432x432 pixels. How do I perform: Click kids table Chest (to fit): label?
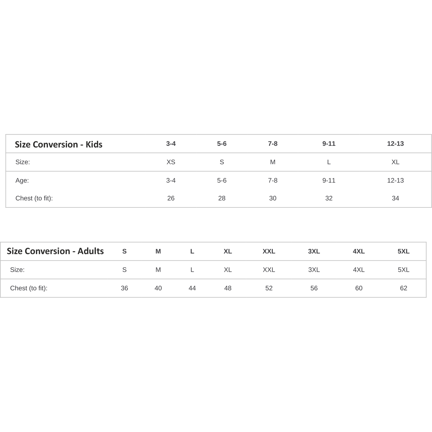(x=34, y=198)
